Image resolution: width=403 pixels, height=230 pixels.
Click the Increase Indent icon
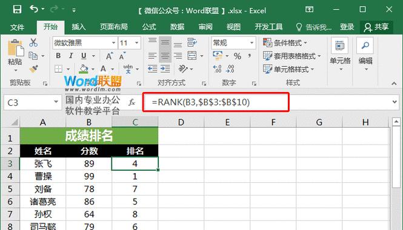click(165, 69)
